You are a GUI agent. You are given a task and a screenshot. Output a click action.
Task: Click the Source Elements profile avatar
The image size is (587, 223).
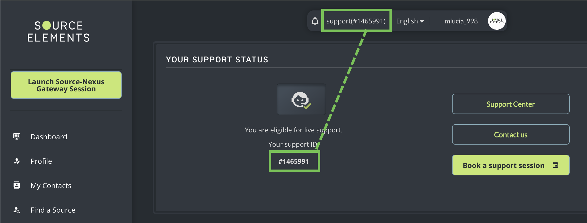[x=497, y=21]
